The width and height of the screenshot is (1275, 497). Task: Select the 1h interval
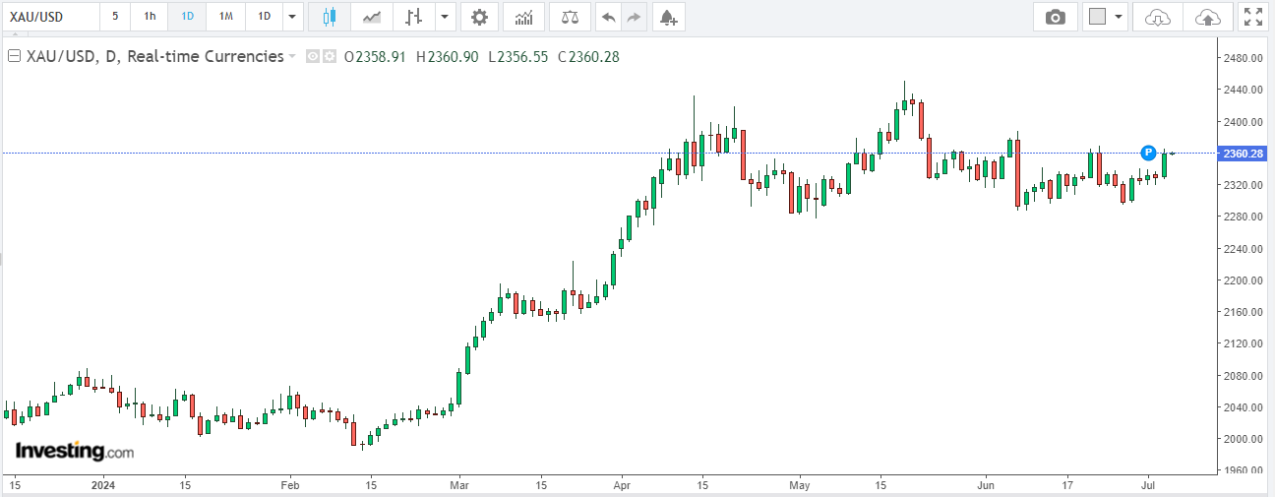pyautogui.click(x=150, y=17)
